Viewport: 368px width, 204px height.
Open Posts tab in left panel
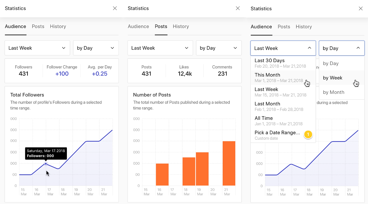[38, 26]
